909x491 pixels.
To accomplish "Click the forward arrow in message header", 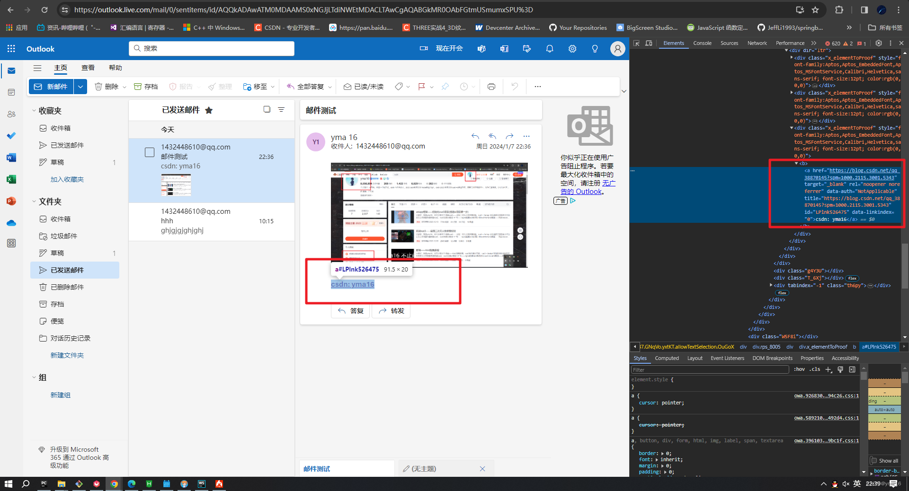I will tap(509, 136).
